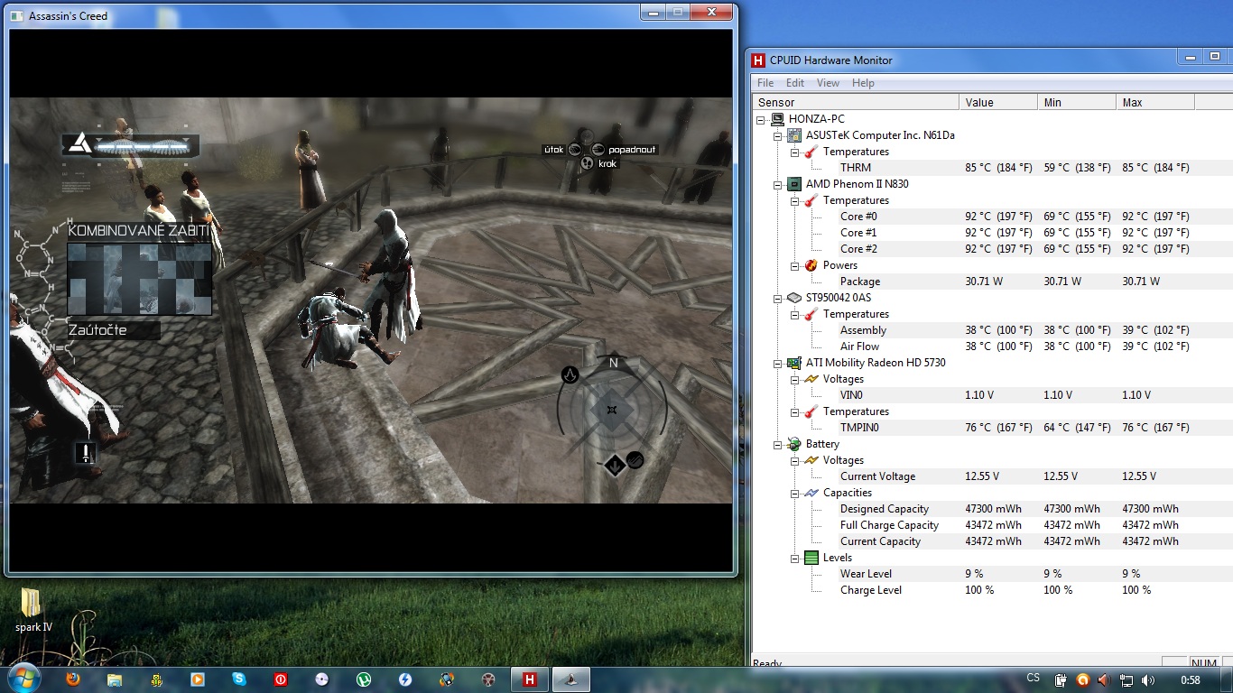Screen dimensions: 1233x693
Task: Open Windows Explorer folder from taskbar
Action: click(x=115, y=679)
